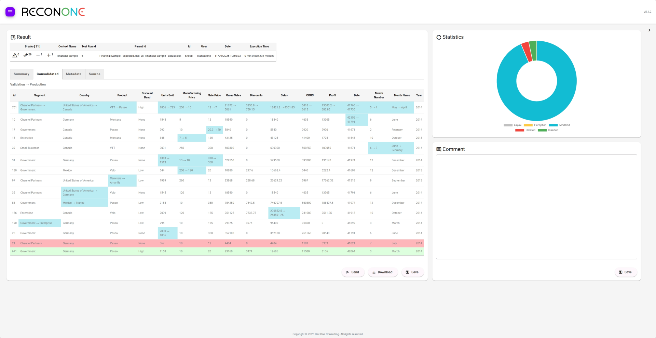Switch to the Summary tab
Image resolution: width=656 pixels, height=338 pixels.
pyautogui.click(x=22, y=74)
